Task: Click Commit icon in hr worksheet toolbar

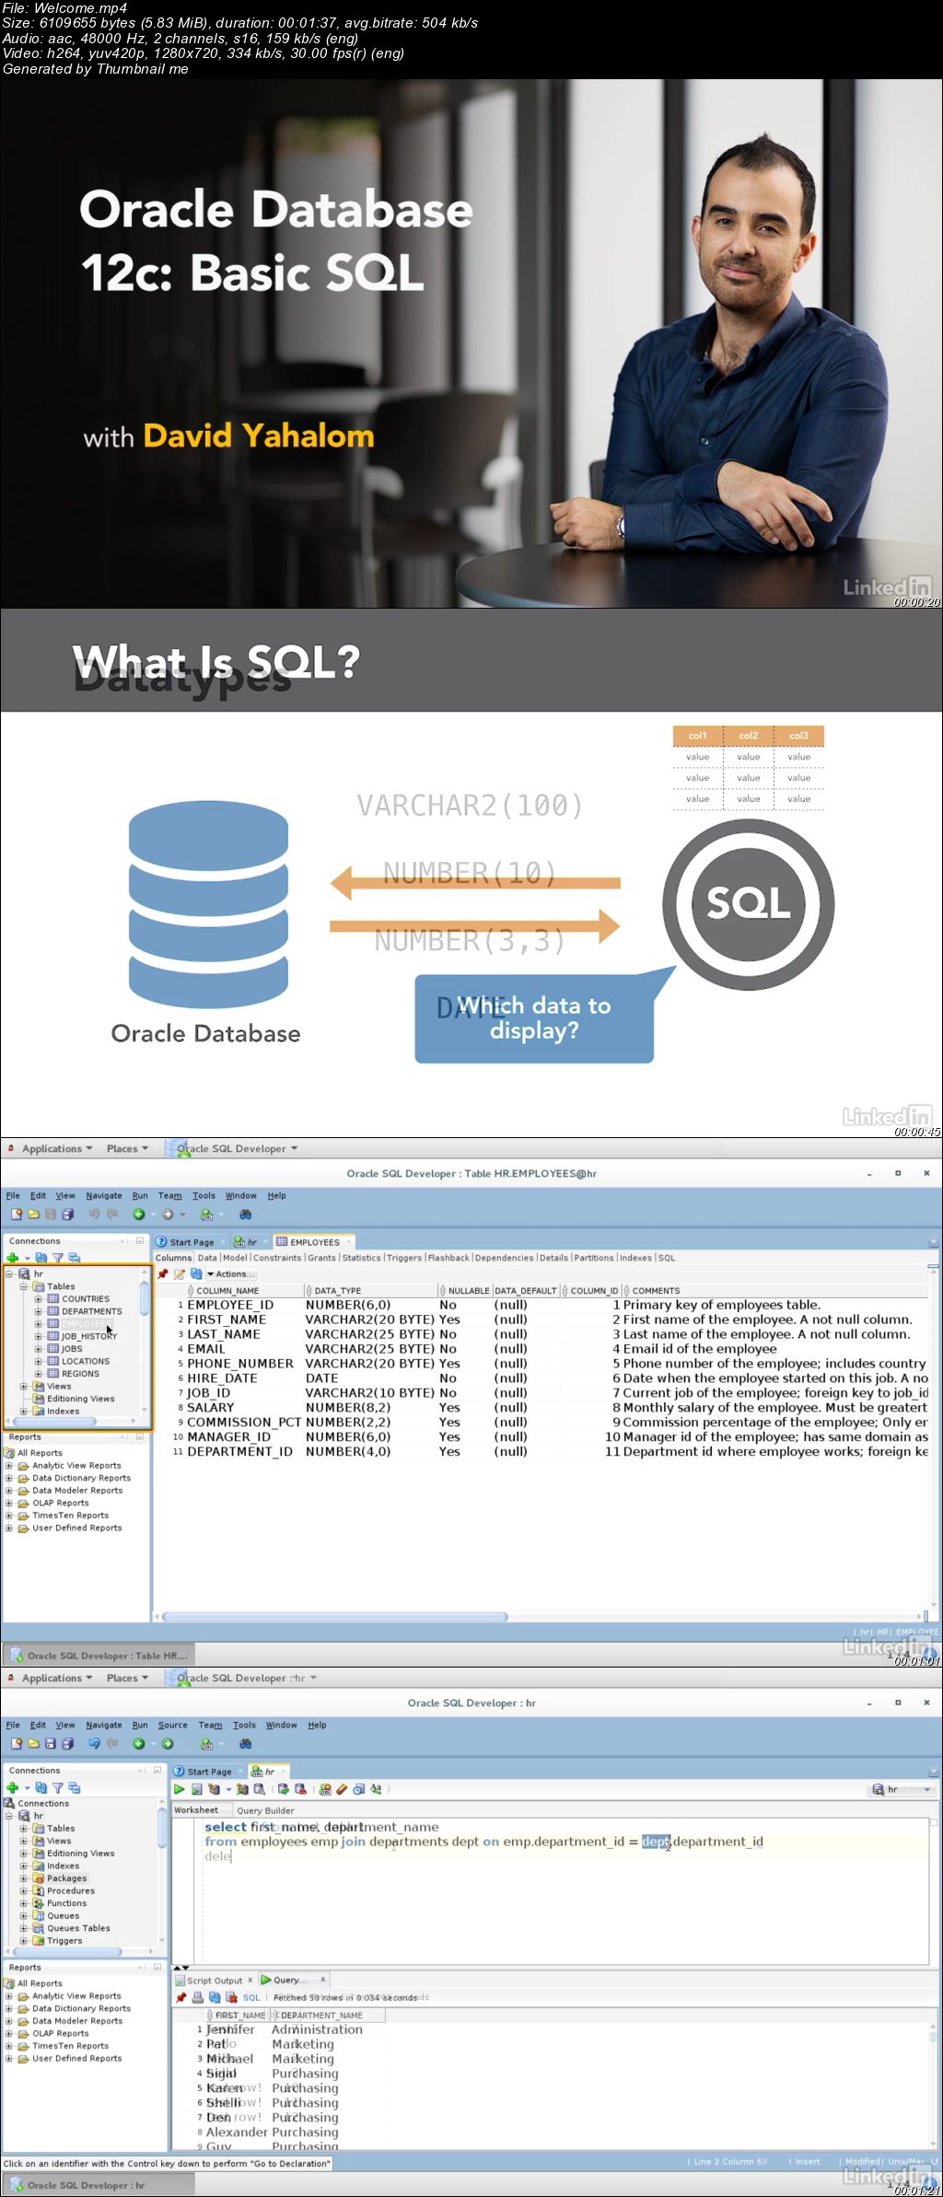Action: [x=284, y=1789]
